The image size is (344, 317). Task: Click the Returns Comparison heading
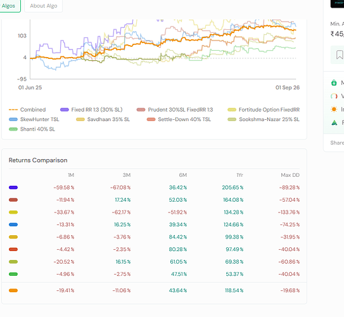pos(38,160)
